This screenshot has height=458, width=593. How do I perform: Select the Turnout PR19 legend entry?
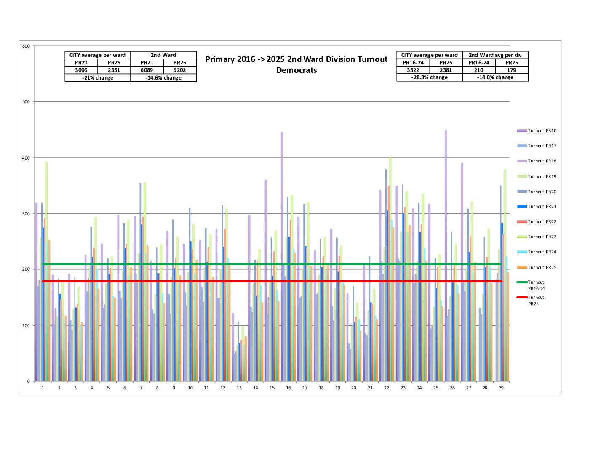542,176
